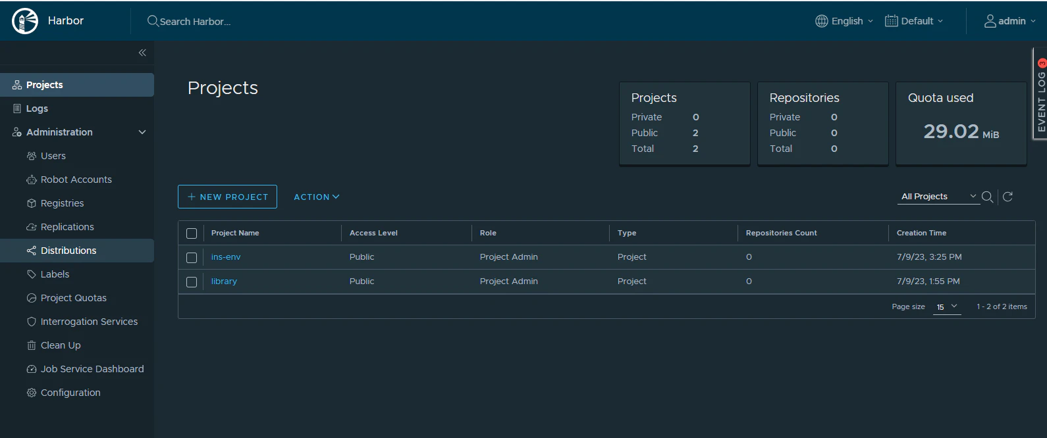Click the Robot Accounts robot icon
This screenshot has width=1047, height=438.
tap(32, 180)
